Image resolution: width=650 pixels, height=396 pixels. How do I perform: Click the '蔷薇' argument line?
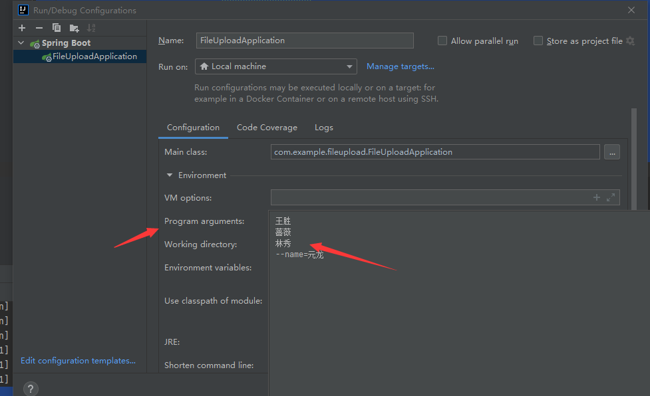click(283, 232)
